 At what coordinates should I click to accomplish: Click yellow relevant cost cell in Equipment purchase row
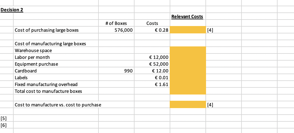(x=188, y=64)
